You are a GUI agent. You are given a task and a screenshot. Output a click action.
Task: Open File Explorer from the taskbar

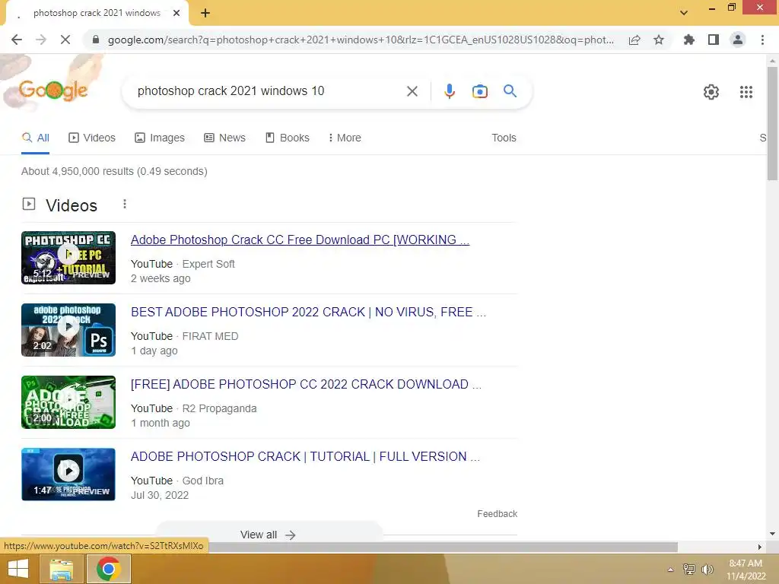click(x=61, y=569)
